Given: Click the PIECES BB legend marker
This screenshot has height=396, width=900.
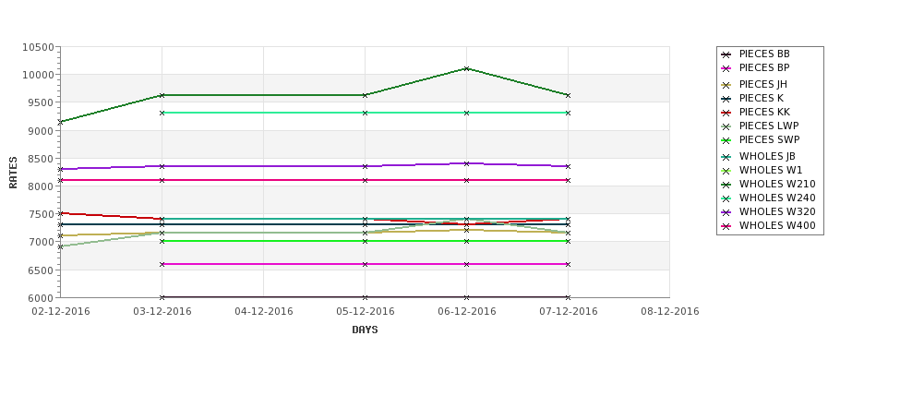Looking at the screenshot, I should click(x=726, y=54).
